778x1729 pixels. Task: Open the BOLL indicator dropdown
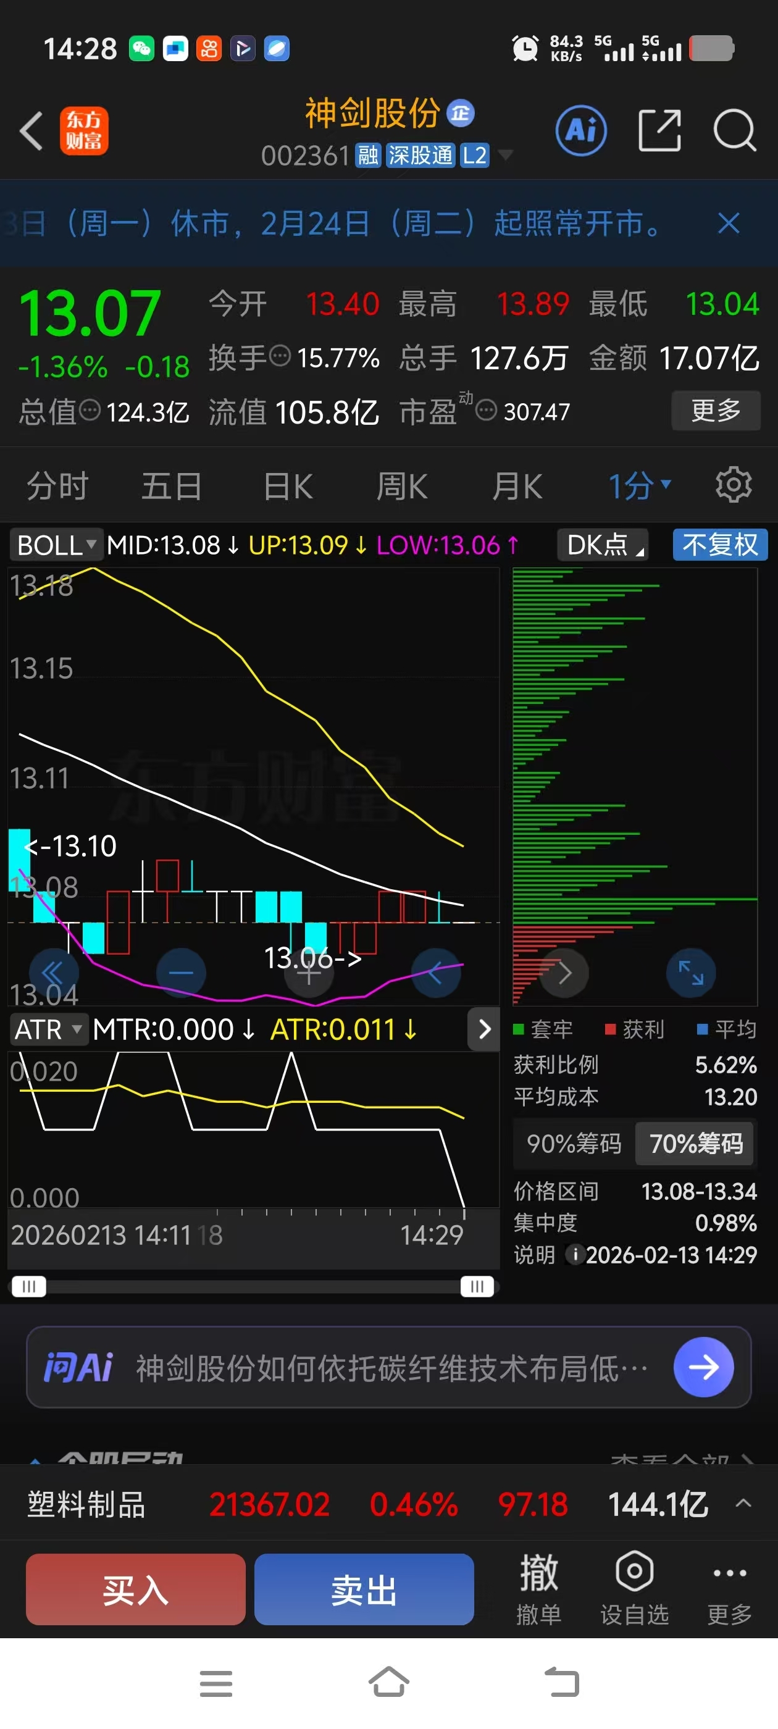coord(56,545)
